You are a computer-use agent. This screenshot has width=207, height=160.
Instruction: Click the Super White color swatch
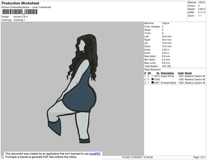152,76
